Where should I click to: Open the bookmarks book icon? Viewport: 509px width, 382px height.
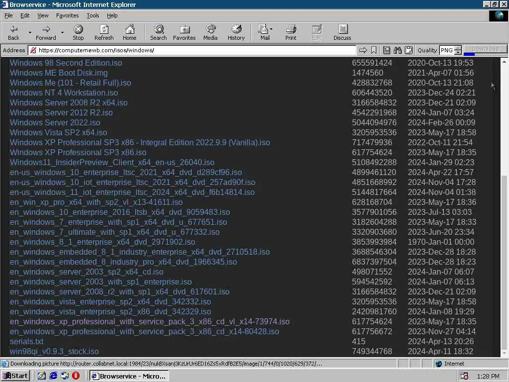387,50
